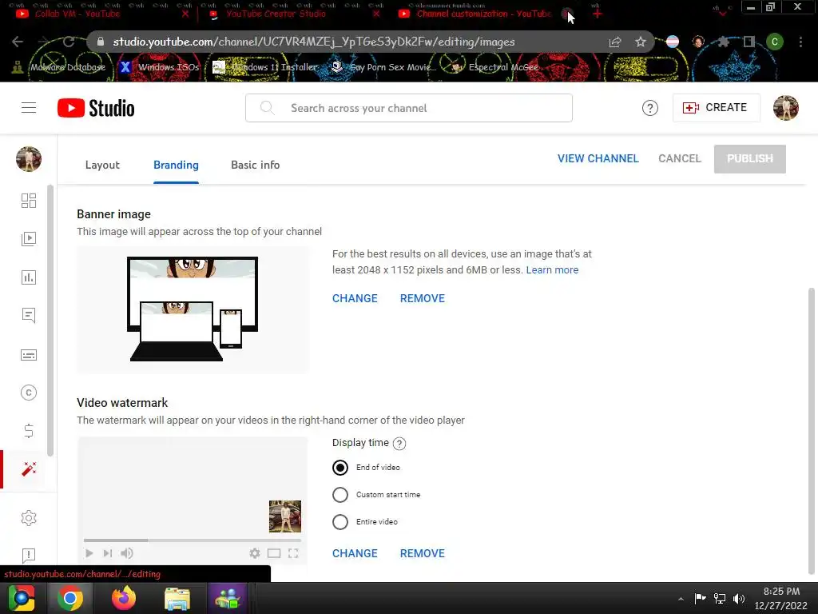
Task: Click the watermark thumbnail in preview
Action: click(x=285, y=516)
